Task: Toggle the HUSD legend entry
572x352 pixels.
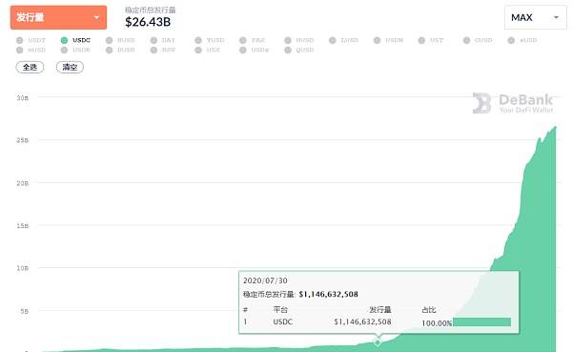Action: [x=299, y=40]
